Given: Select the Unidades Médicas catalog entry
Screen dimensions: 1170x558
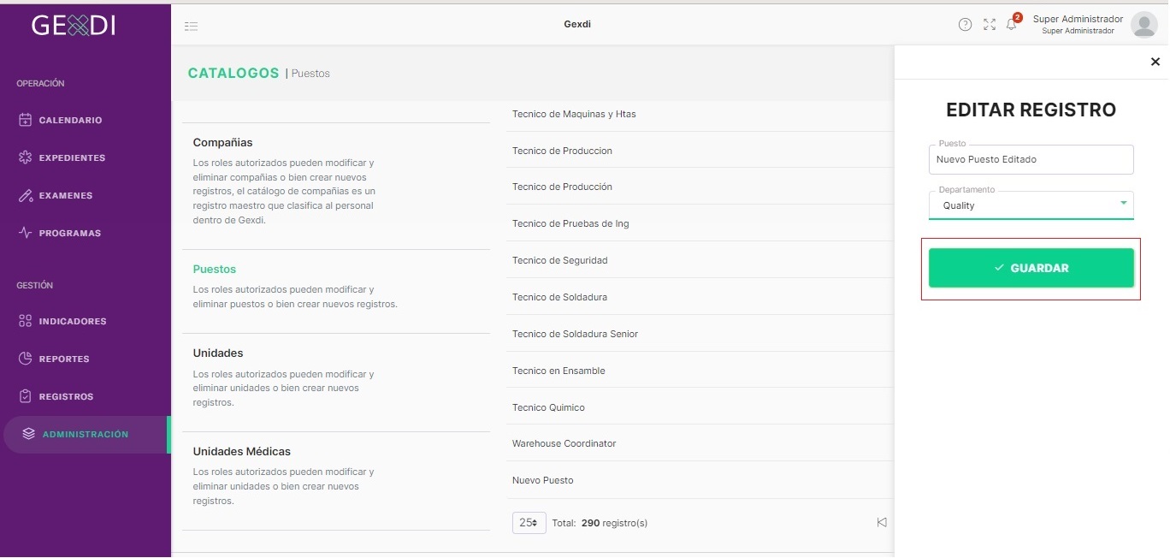Looking at the screenshot, I should pos(335,481).
